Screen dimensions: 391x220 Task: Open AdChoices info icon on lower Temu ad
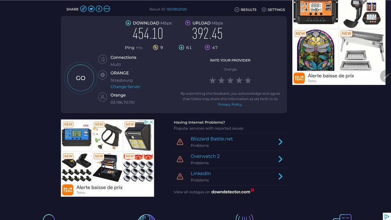pyautogui.click(x=147, y=122)
